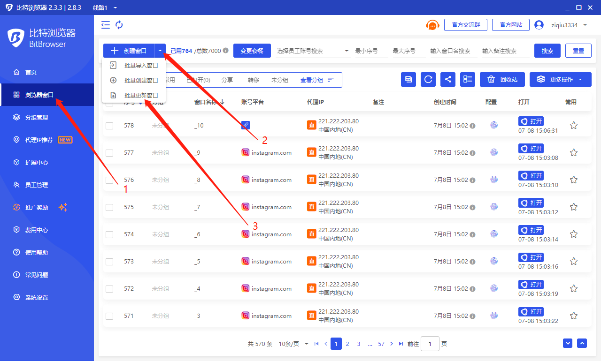
Task: Open window 576 with its 打开 button
Action: click(x=531, y=175)
